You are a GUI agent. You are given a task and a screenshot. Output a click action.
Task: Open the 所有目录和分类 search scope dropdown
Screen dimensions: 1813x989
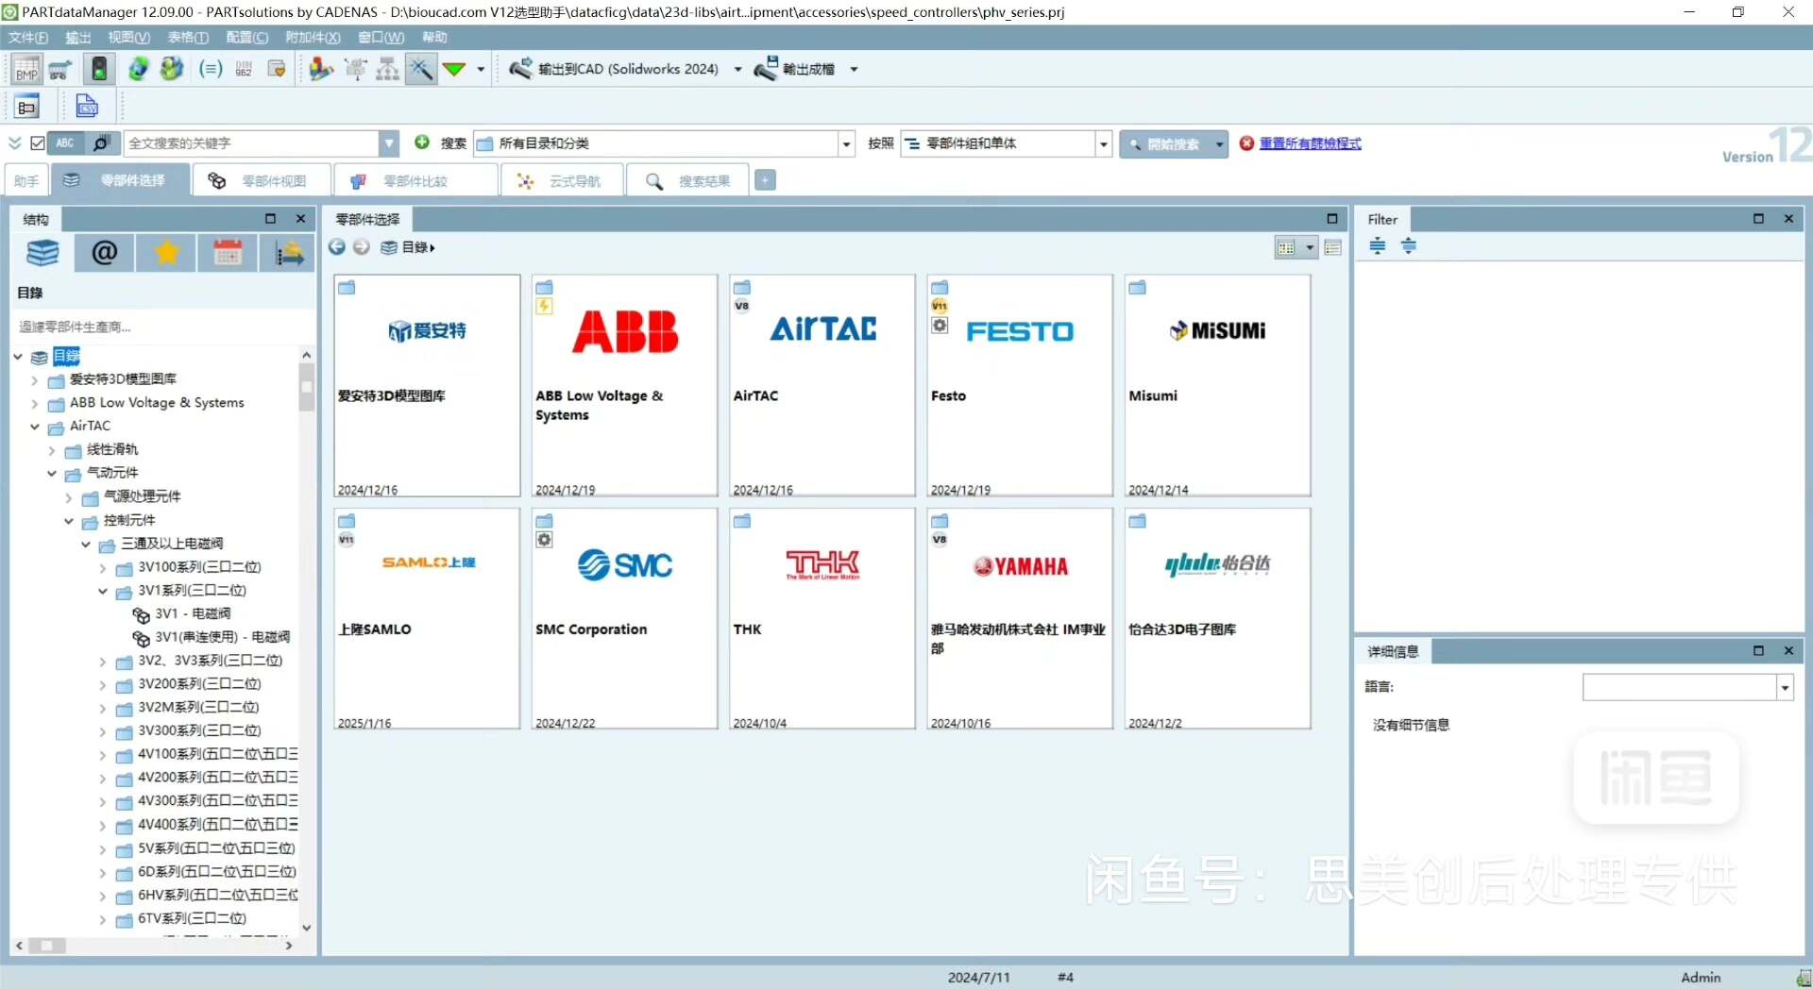click(846, 143)
